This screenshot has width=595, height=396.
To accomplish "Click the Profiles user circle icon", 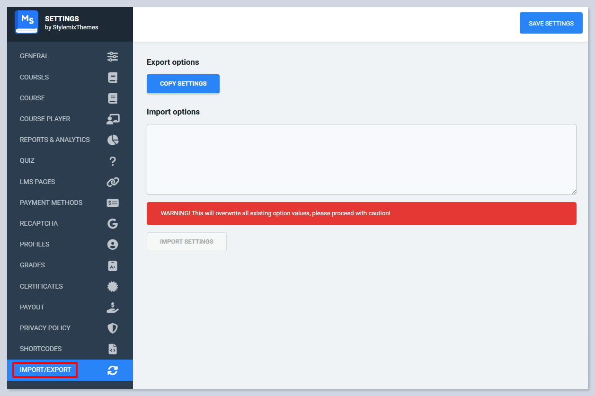I will (x=113, y=245).
